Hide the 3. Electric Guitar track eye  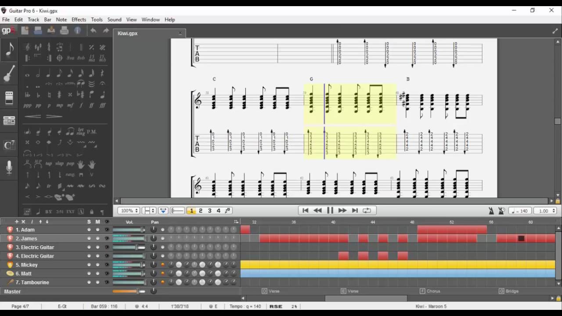pyautogui.click(x=107, y=247)
